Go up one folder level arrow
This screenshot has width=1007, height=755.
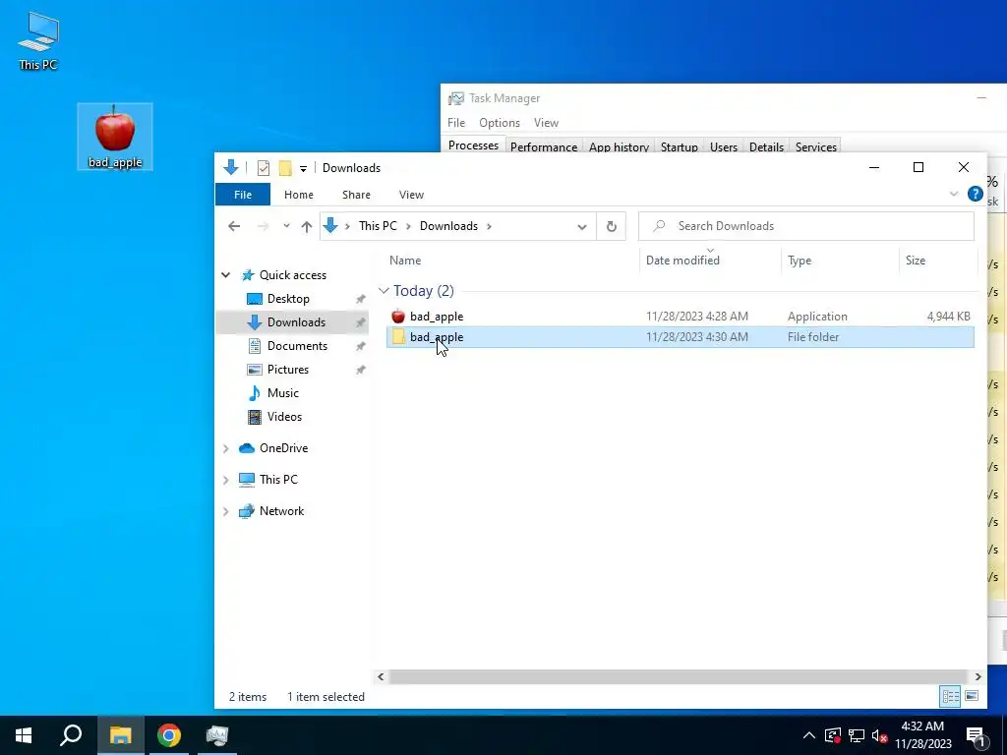click(x=307, y=226)
